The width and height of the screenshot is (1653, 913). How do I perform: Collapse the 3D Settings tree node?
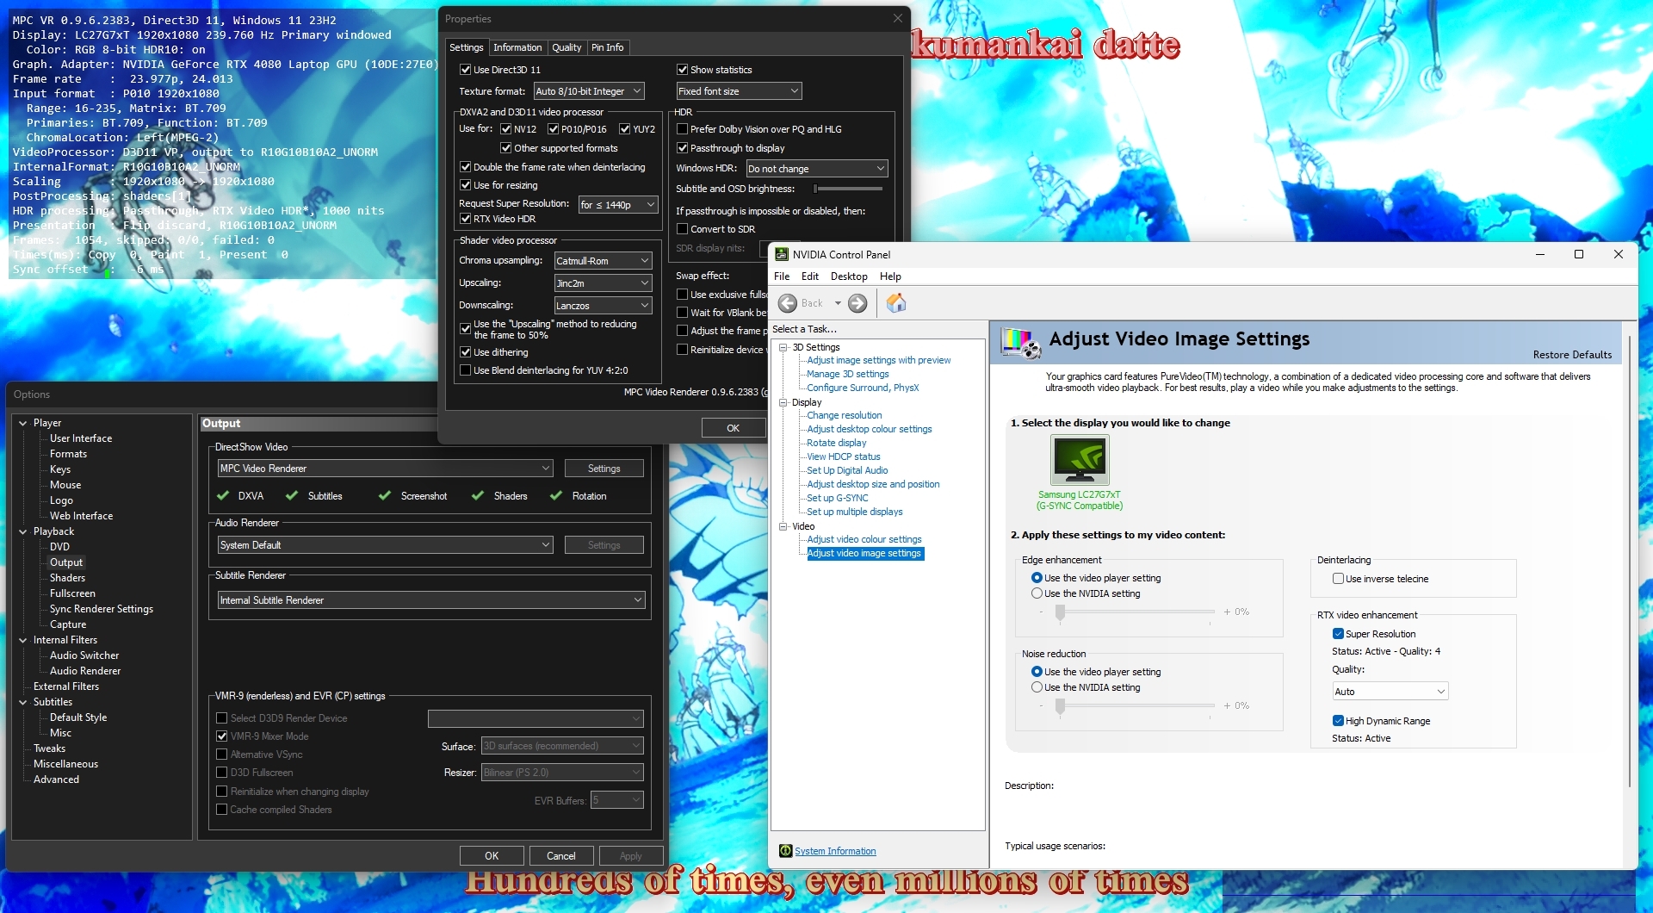[x=783, y=347]
